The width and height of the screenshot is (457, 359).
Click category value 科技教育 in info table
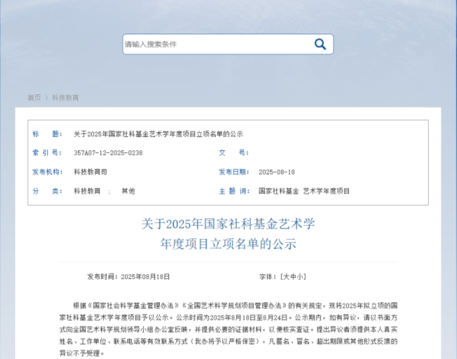[x=87, y=192]
